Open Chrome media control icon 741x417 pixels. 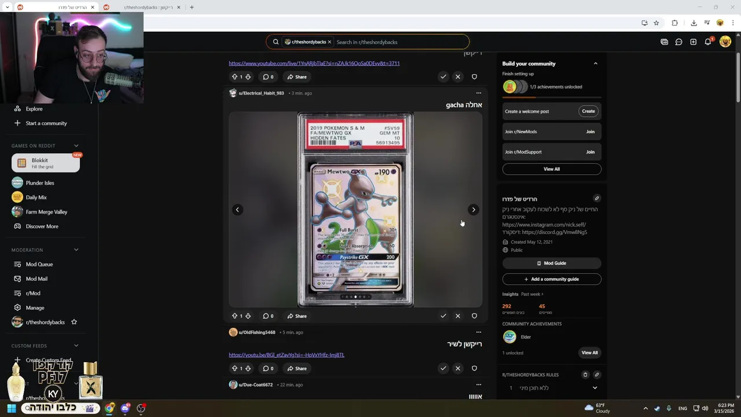coord(707,23)
